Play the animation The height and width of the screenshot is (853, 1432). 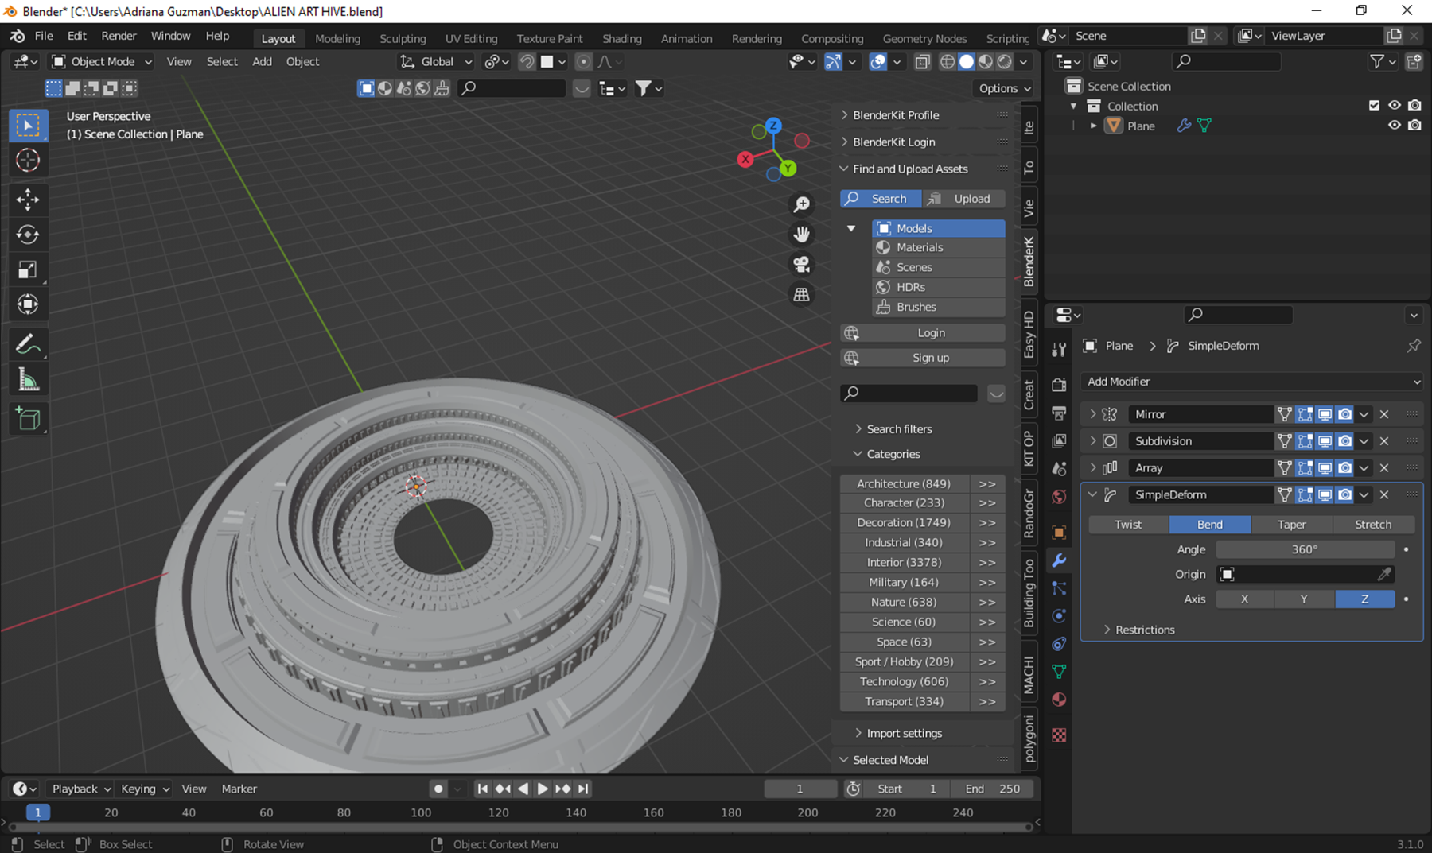coord(543,789)
